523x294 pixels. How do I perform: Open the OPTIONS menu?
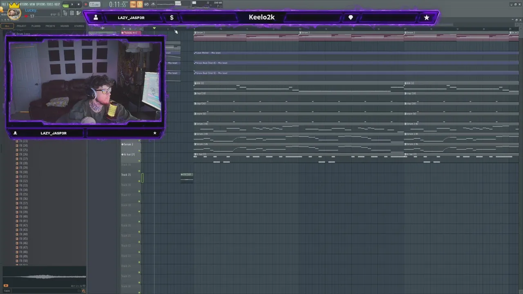pyautogui.click(x=41, y=4)
